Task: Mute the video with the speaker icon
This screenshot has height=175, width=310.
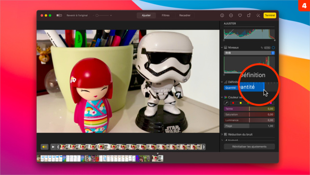Action: coord(44,147)
